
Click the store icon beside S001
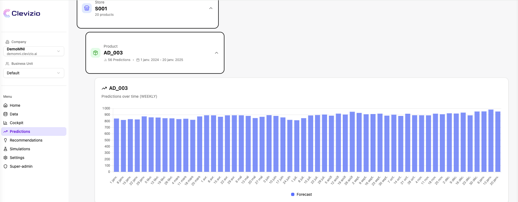click(x=87, y=8)
